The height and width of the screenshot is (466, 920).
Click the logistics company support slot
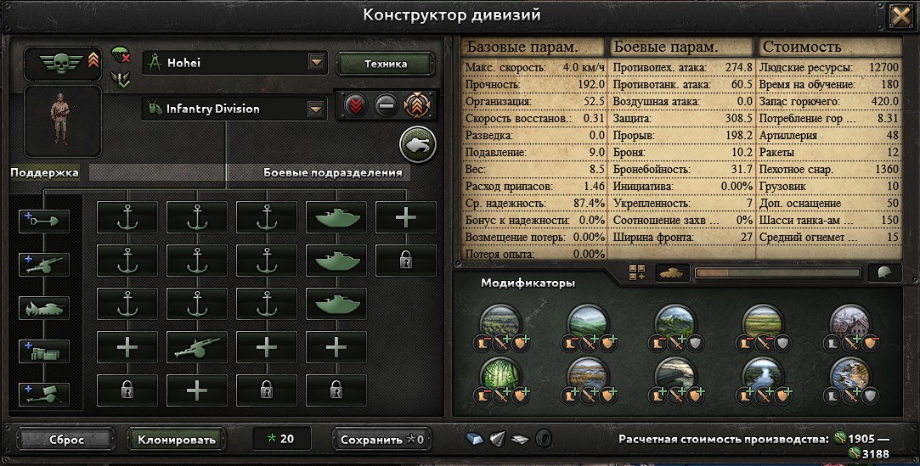(x=44, y=351)
